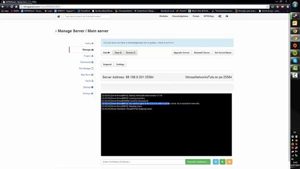Open the Chrome menu icon
This screenshot has height=169, width=300.
click(287, 7)
